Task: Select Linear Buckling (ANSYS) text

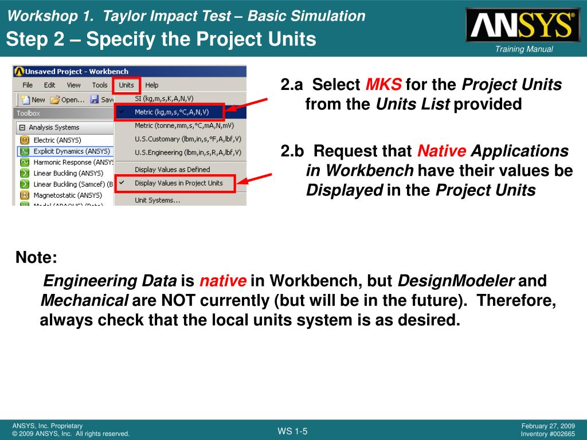Action: coord(68,173)
